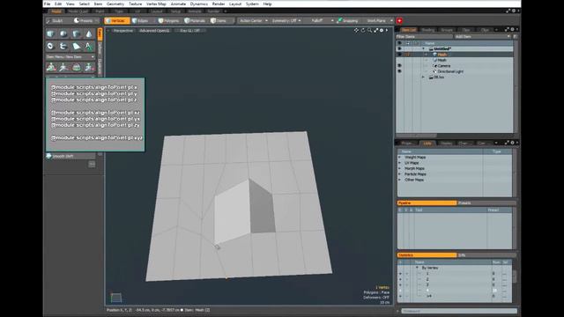The width and height of the screenshot is (564, 317).
Task: Open the Geometry menu
Action: click(x=115, y=4)
